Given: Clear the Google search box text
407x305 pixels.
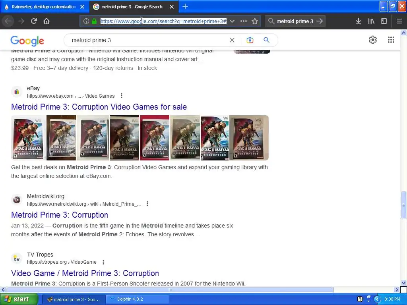Looking at the screenshot, I should [x=232, y=40].
